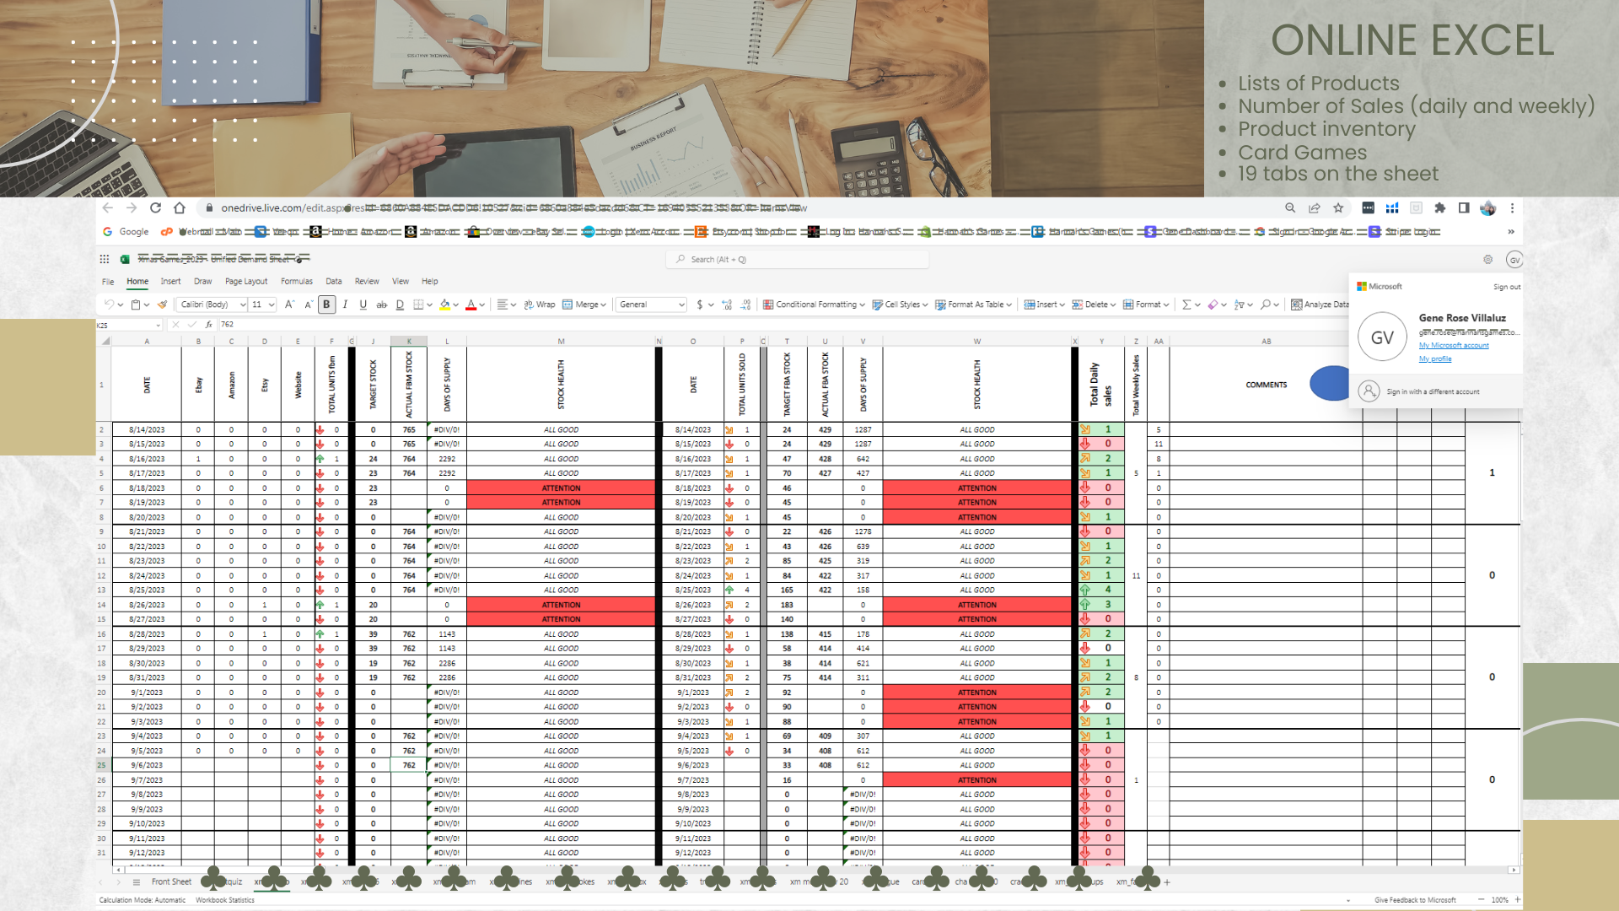Open the Formulas ribbon tab
The width and height of the screenshot is (1619, 911).
pos(296,282)
